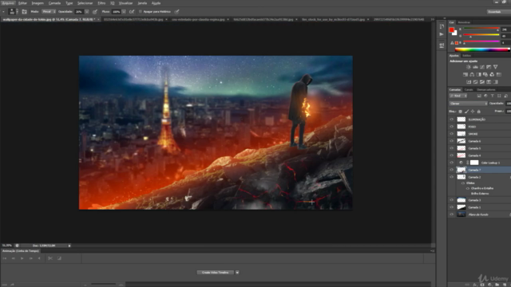The width and height of the screenshot is (511, 287).
Task: Click the foreground red color swatch
Action: click(x=451, y=30)
